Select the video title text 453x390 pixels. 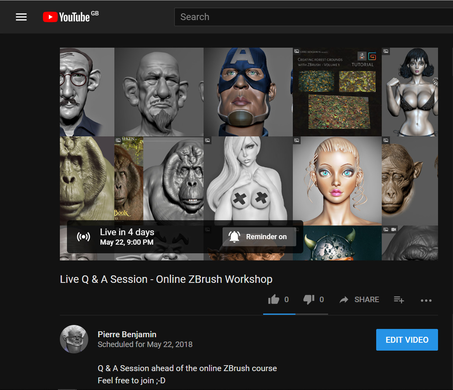[x=166, y=279]
